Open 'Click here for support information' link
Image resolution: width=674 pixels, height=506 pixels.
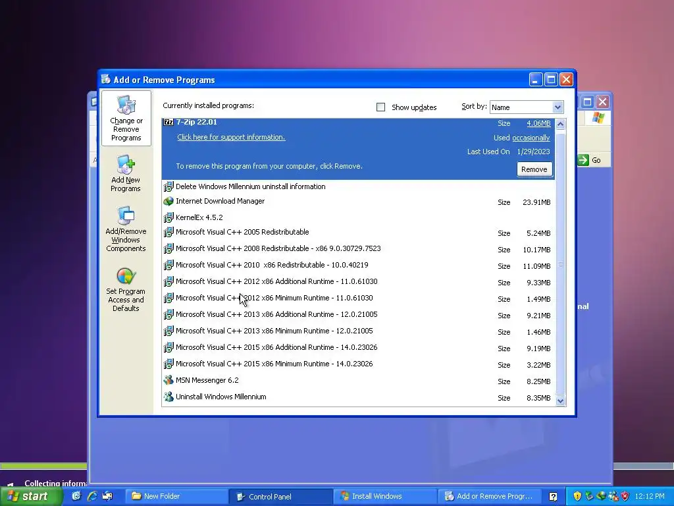click(x=231, y=137)
